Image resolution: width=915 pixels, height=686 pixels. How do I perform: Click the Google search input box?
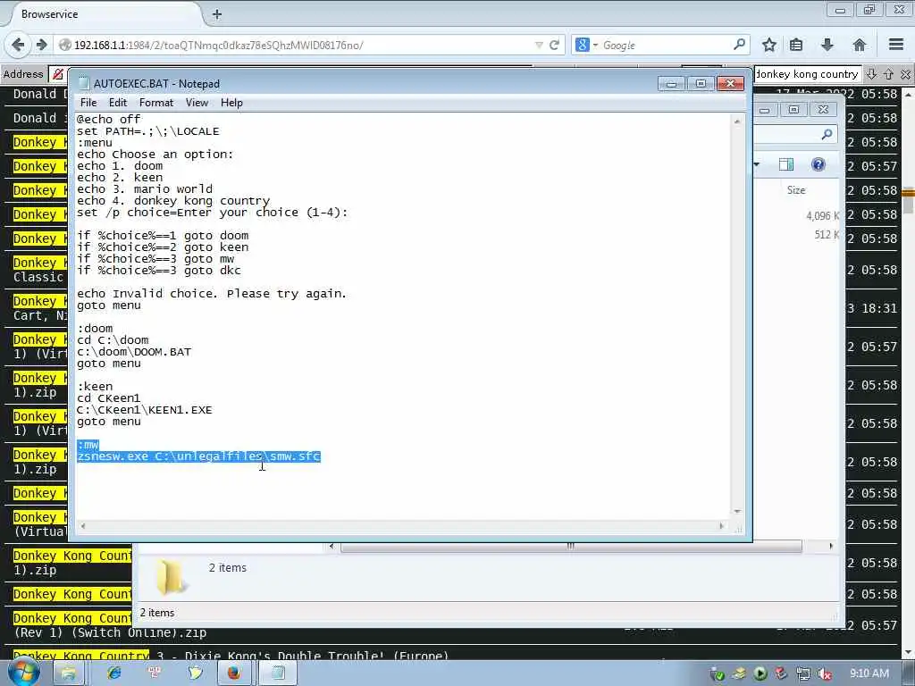[x=665, y=45]
